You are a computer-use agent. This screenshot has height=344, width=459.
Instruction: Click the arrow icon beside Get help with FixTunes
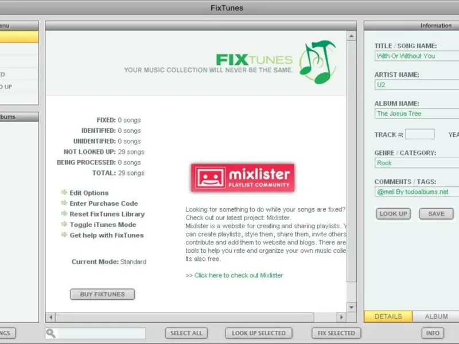coord(64,234)
